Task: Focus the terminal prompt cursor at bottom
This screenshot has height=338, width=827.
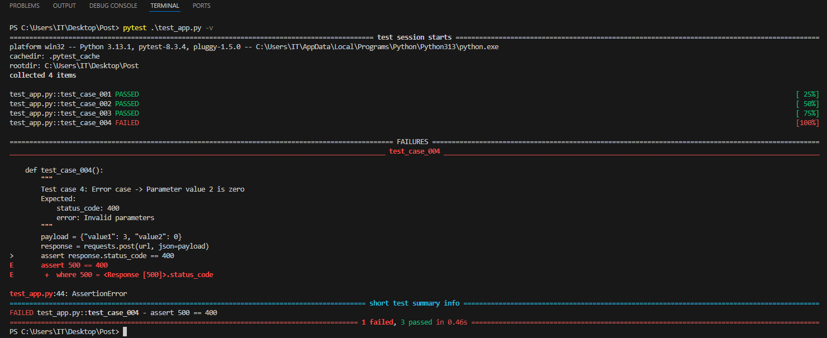Action: 125,332
